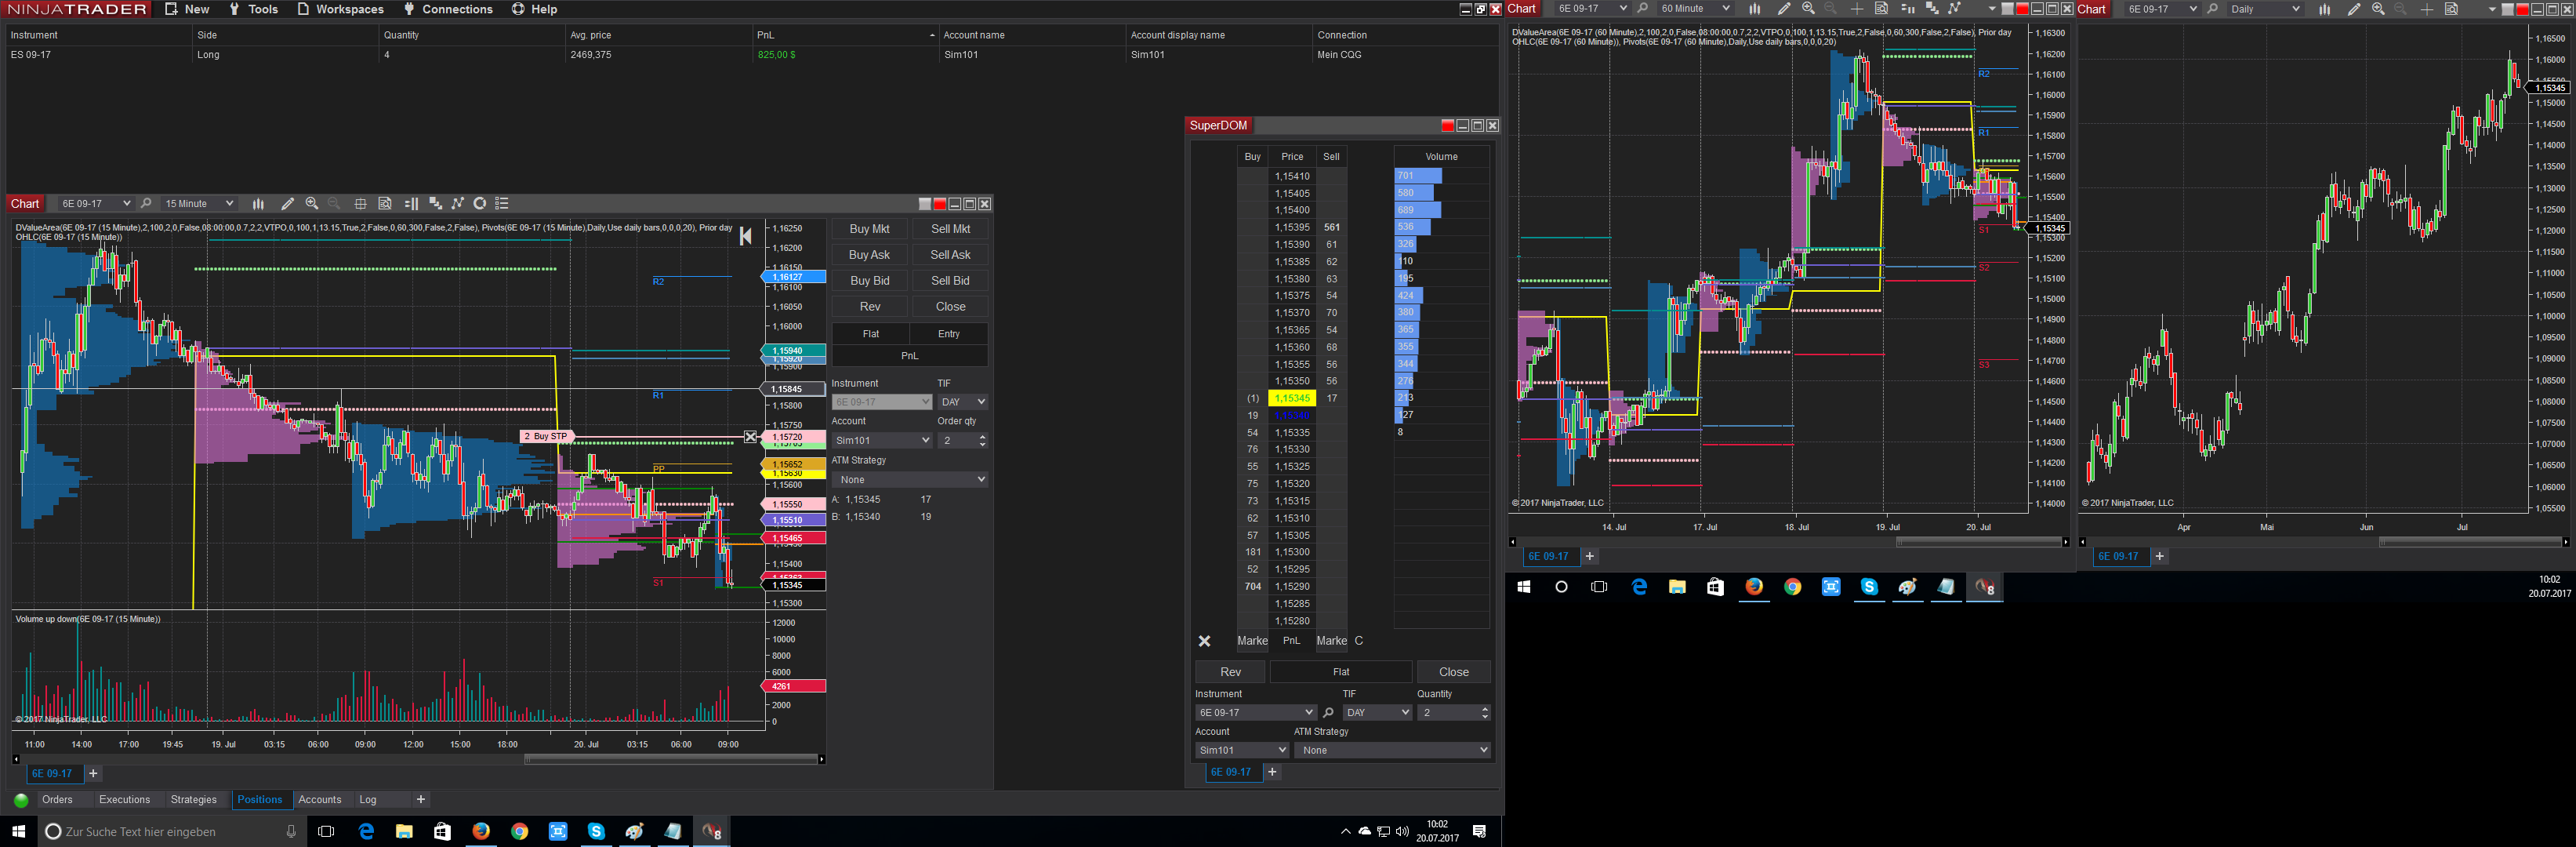Open Data Box icon in Daily chart toolbar
The image size is (2576, 847).
coord(2451,9)
